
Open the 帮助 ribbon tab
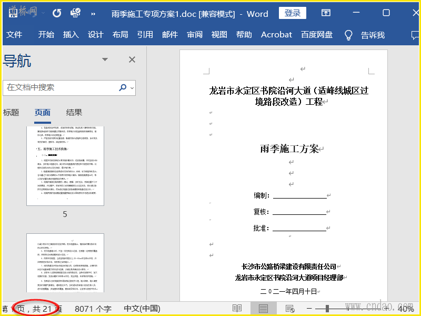tap(244, 35)
